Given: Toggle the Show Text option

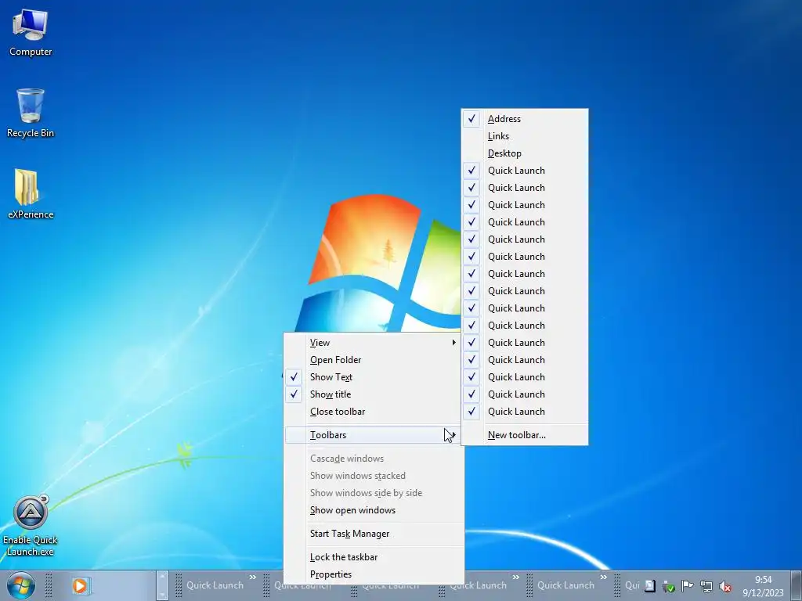Looking at the screenshot, I should pos(374,377).
